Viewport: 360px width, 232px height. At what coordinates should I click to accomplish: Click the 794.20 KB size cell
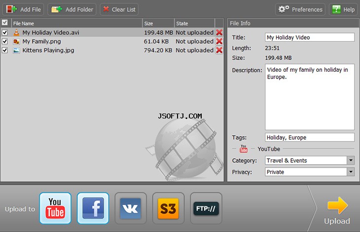[158, 50]
